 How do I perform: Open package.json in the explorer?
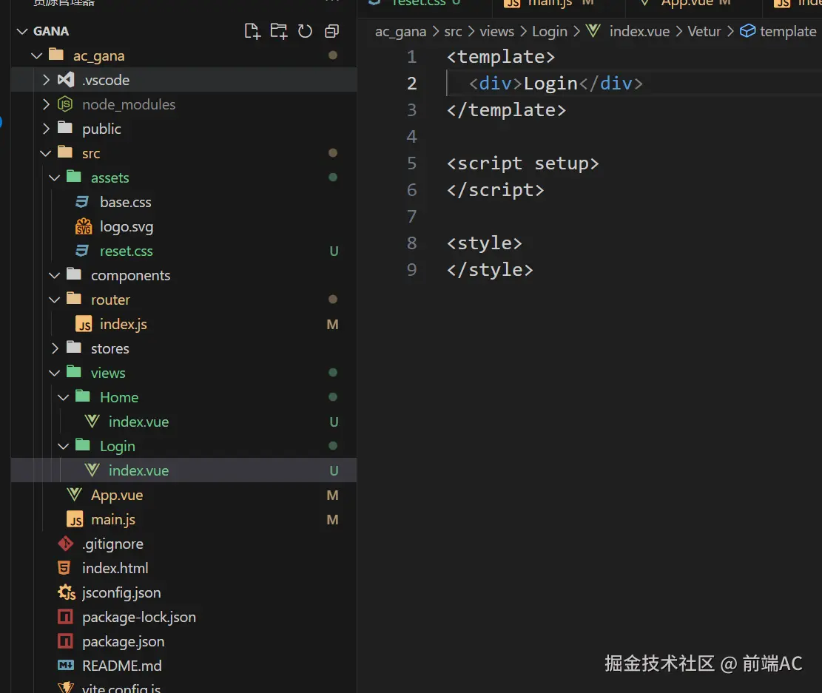(123, 642)
